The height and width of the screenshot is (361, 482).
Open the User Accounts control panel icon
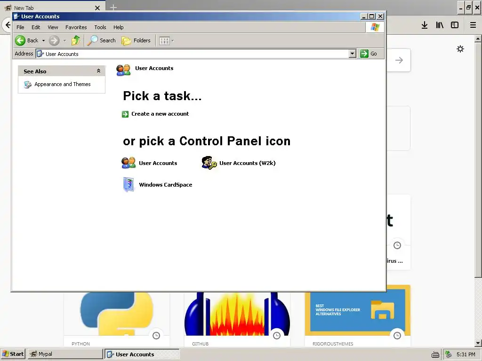(129, 163)
